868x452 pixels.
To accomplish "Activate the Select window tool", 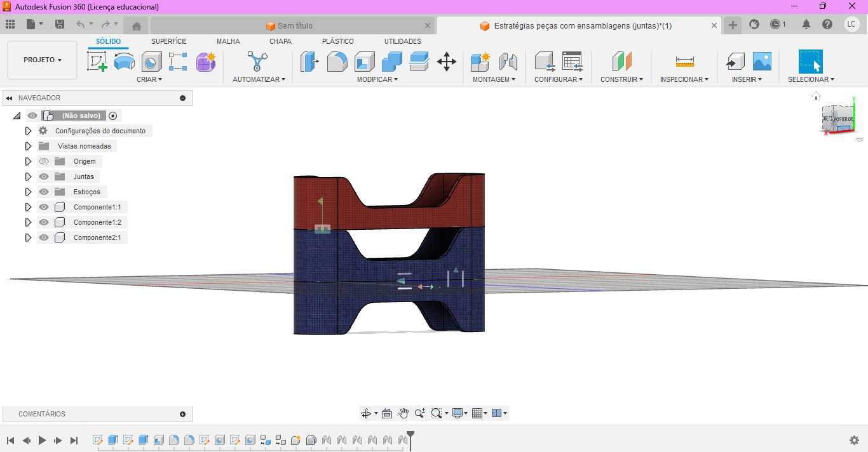I will pyautogui.click(x=810, y=62).
